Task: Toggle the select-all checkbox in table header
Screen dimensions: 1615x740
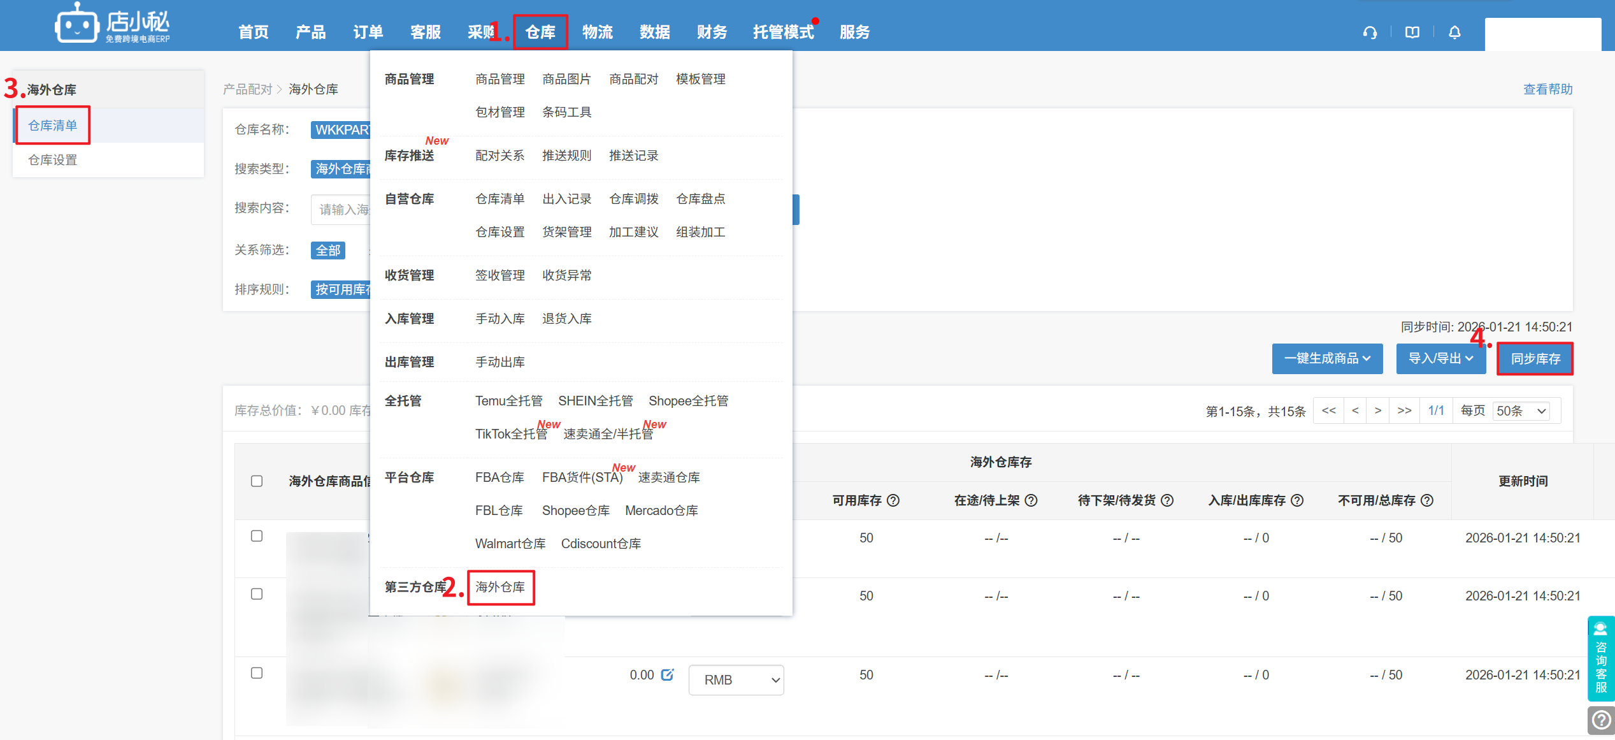Action: pyautogui.click(x=257, y=481)
